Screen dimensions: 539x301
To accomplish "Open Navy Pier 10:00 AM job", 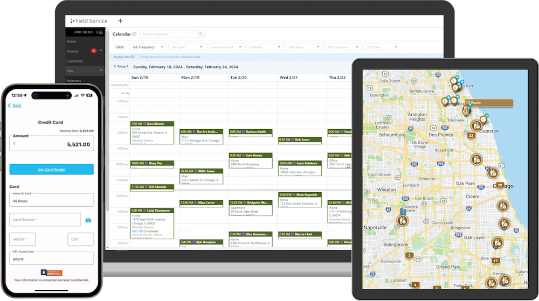I will click(x=153, y=164).
